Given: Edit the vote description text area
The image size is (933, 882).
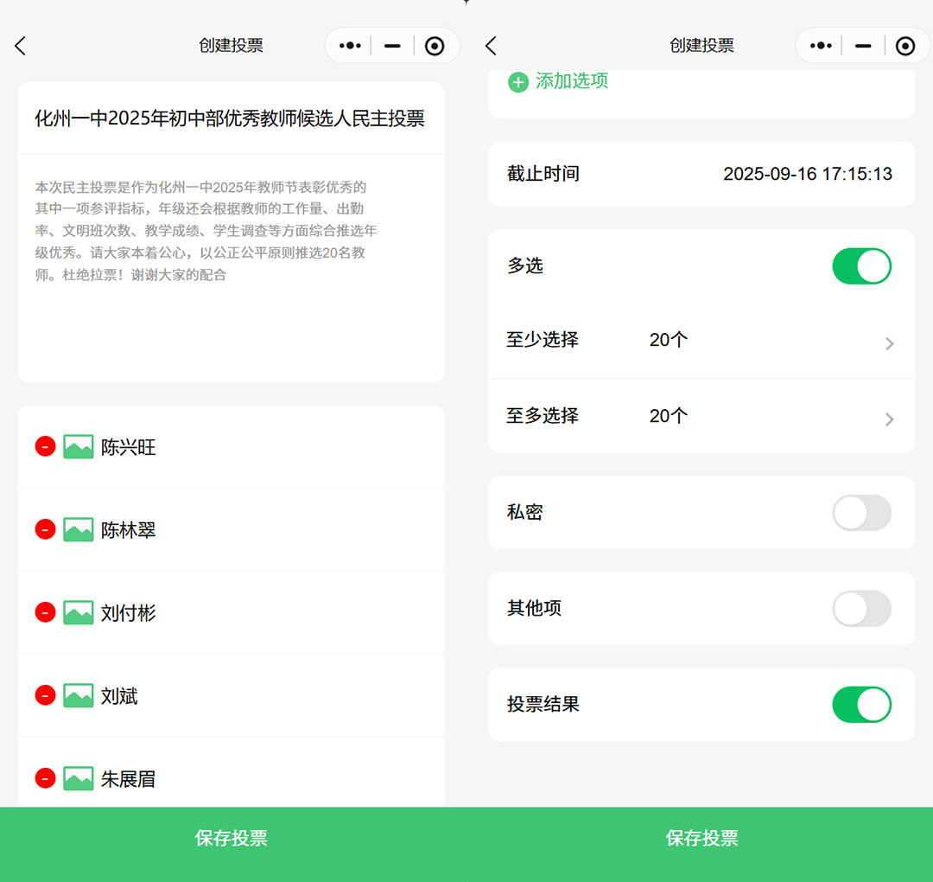Looking at the screenshot, I should click(231, 269).
